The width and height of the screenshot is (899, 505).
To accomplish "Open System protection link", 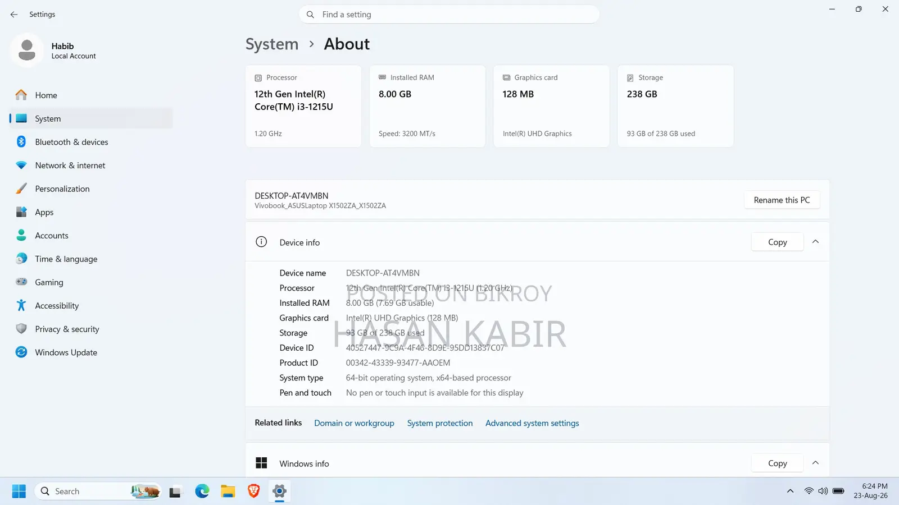I will (440, 423).
